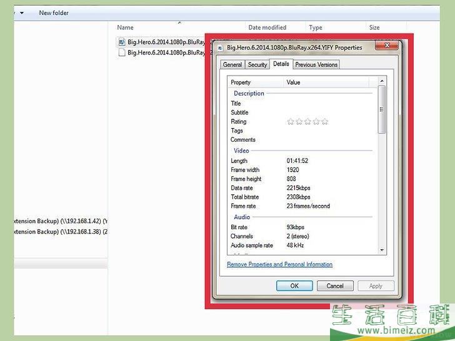
Task: Sort by the Name column in Explorer
Action: 126,27
